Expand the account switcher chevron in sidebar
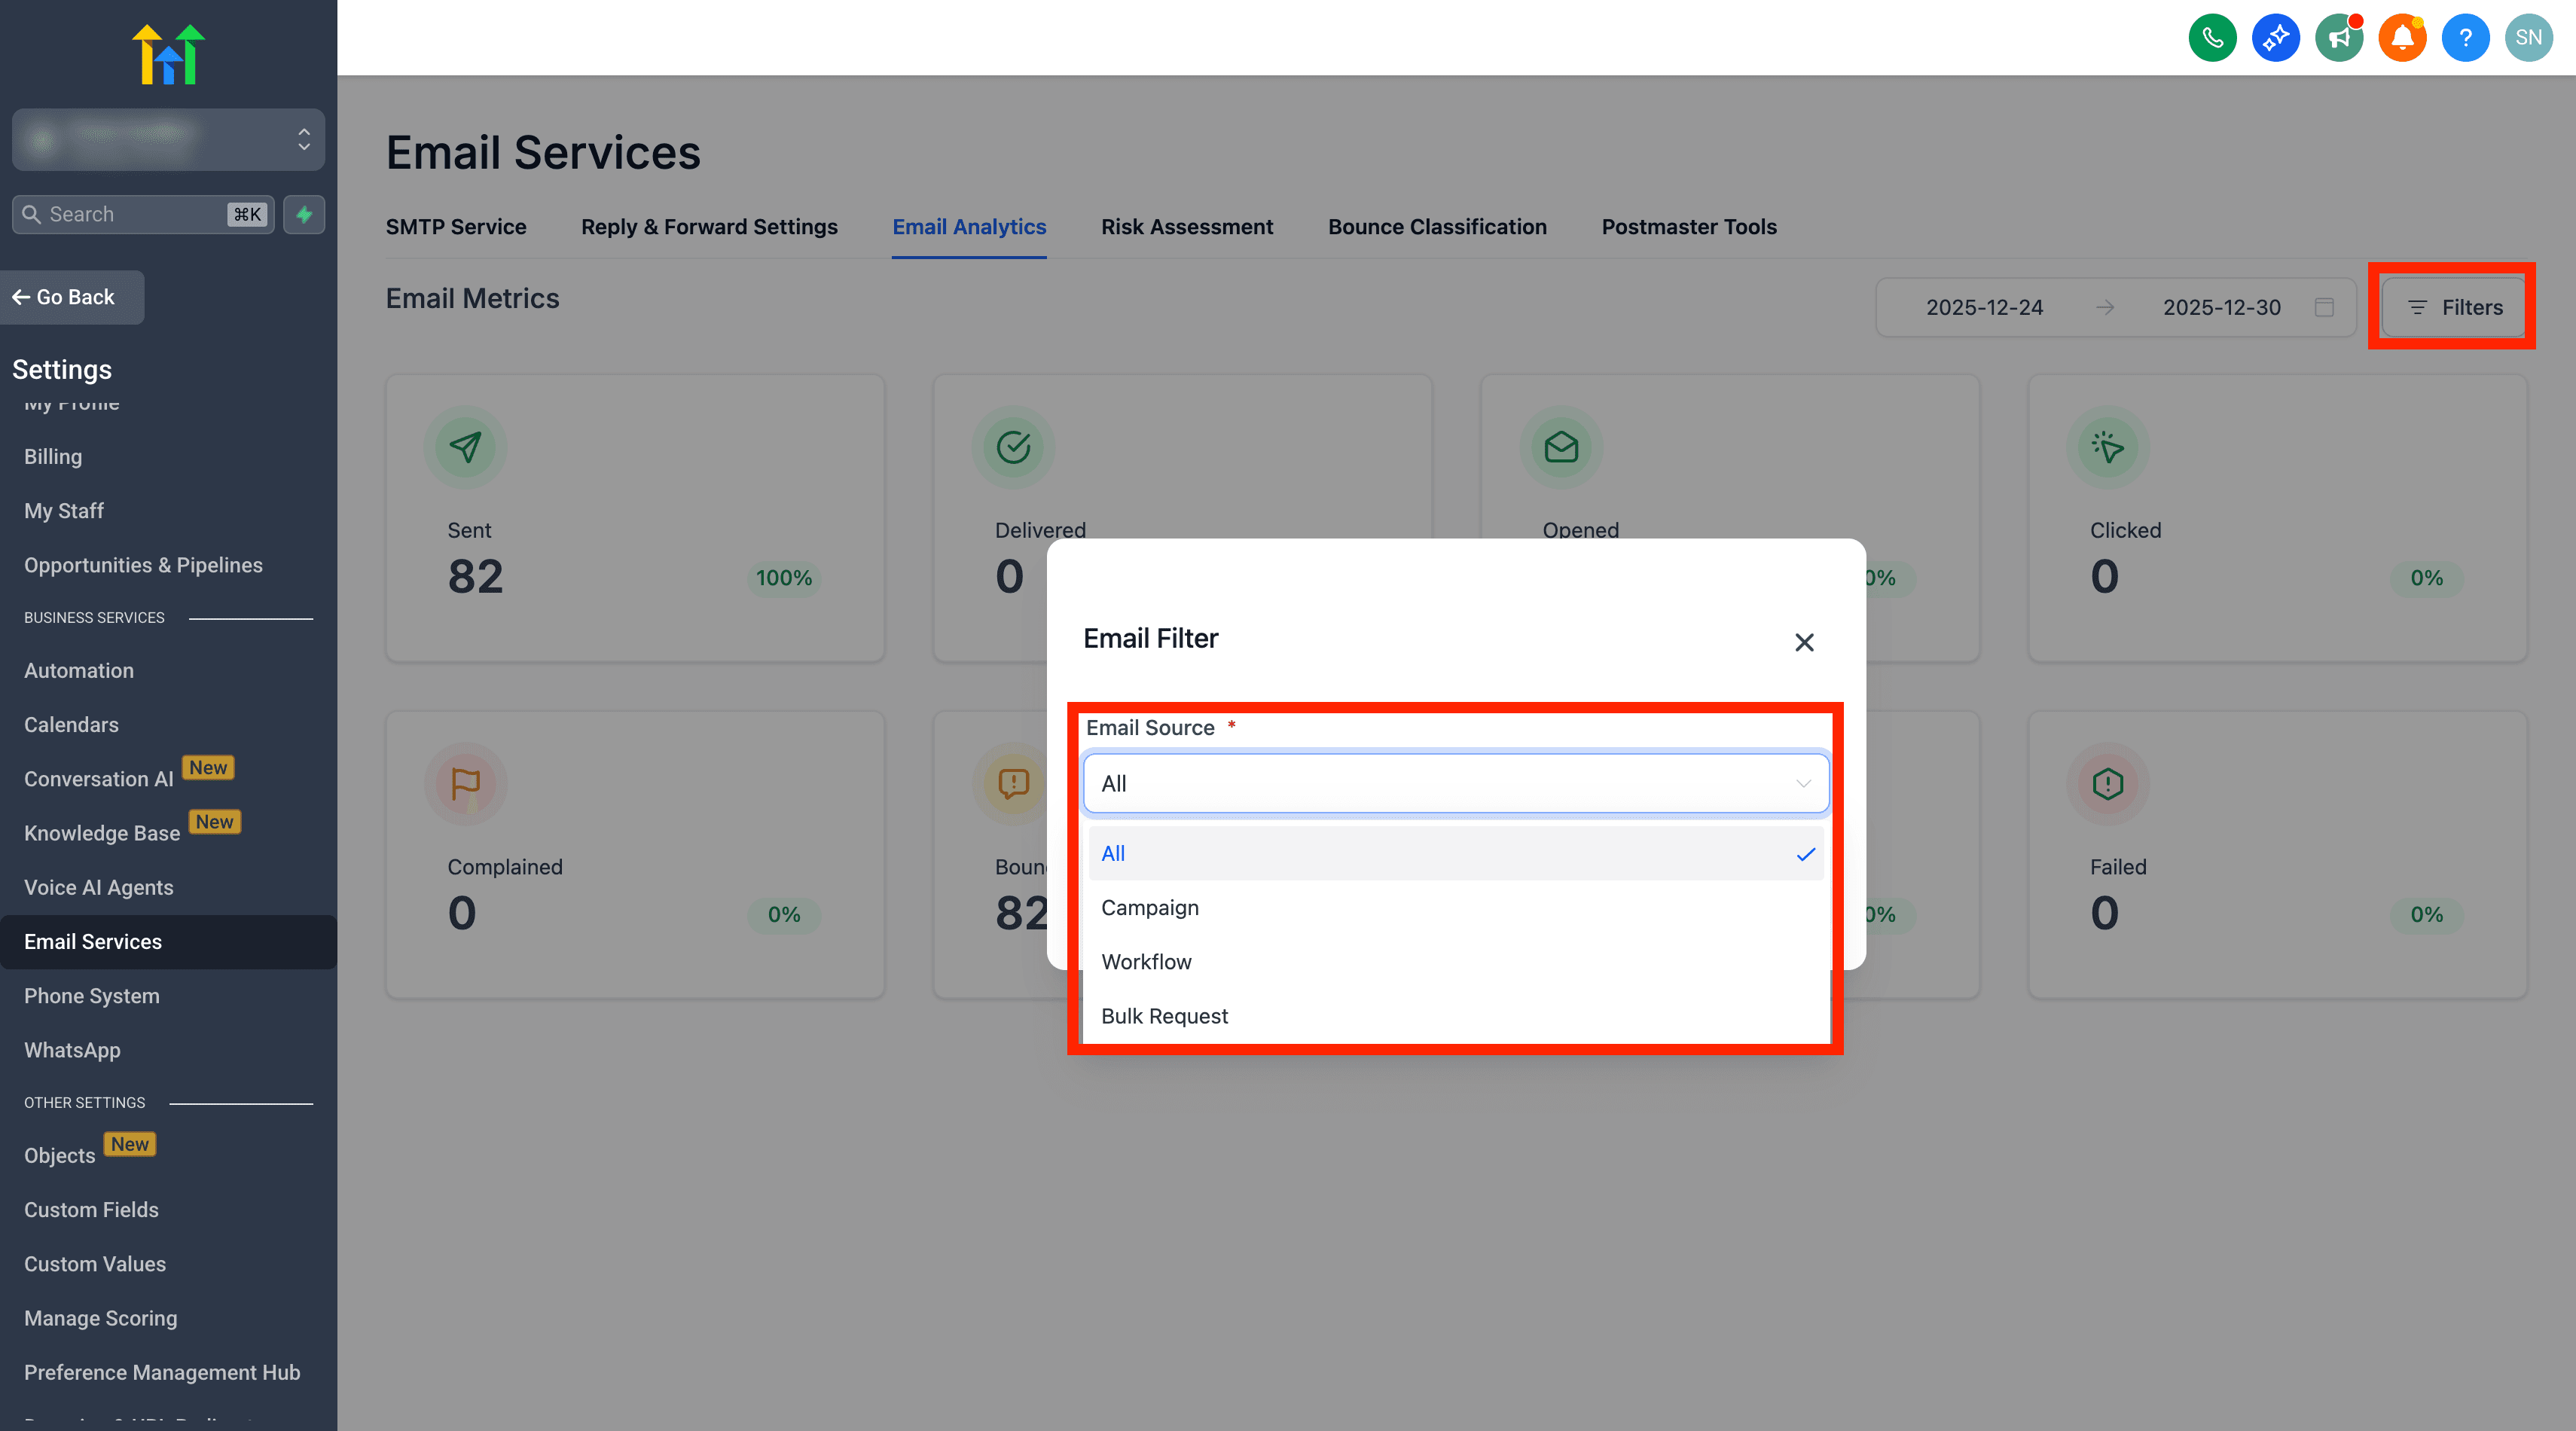 coord(303,140)
